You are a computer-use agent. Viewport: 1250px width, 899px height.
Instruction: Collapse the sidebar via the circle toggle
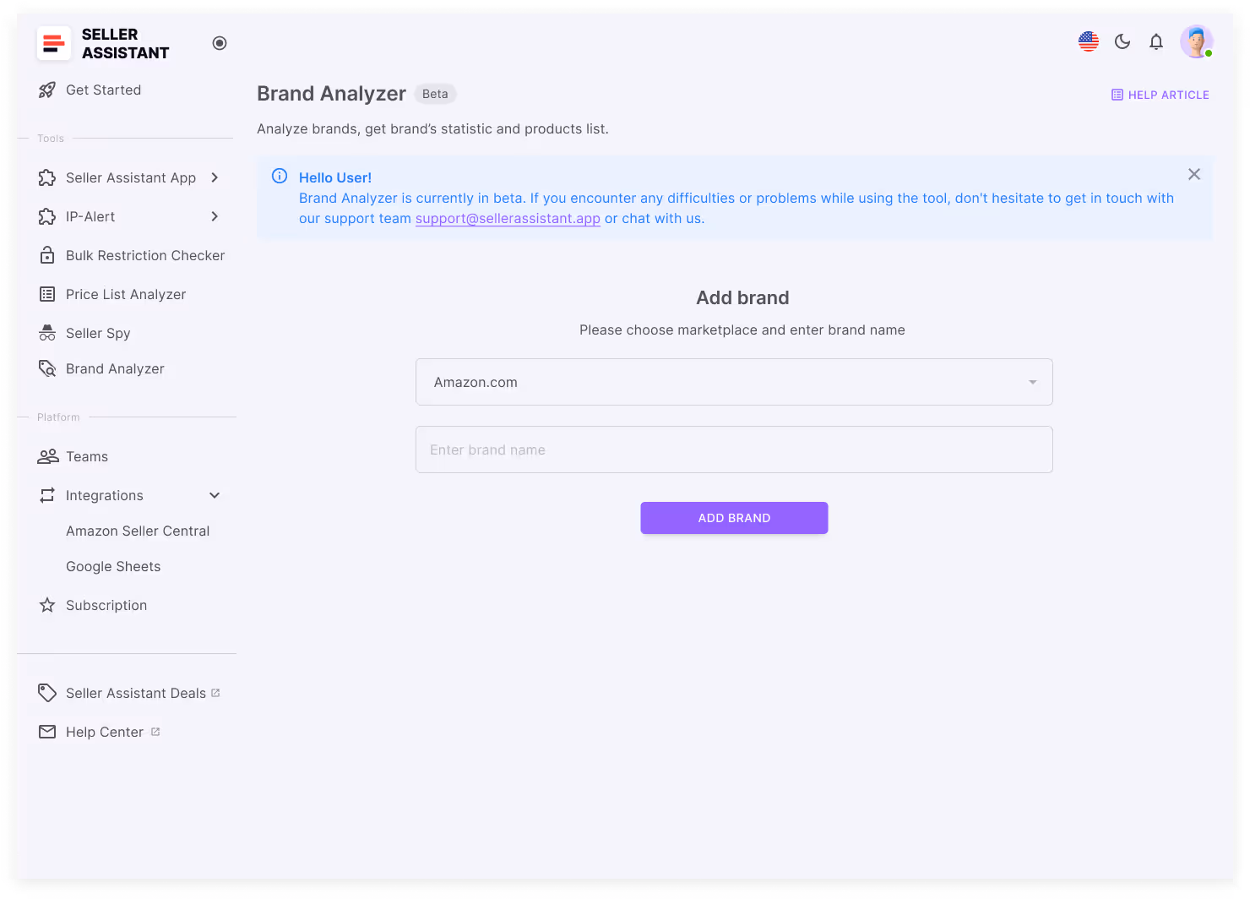pyautogui.click(x=220, y=43)
